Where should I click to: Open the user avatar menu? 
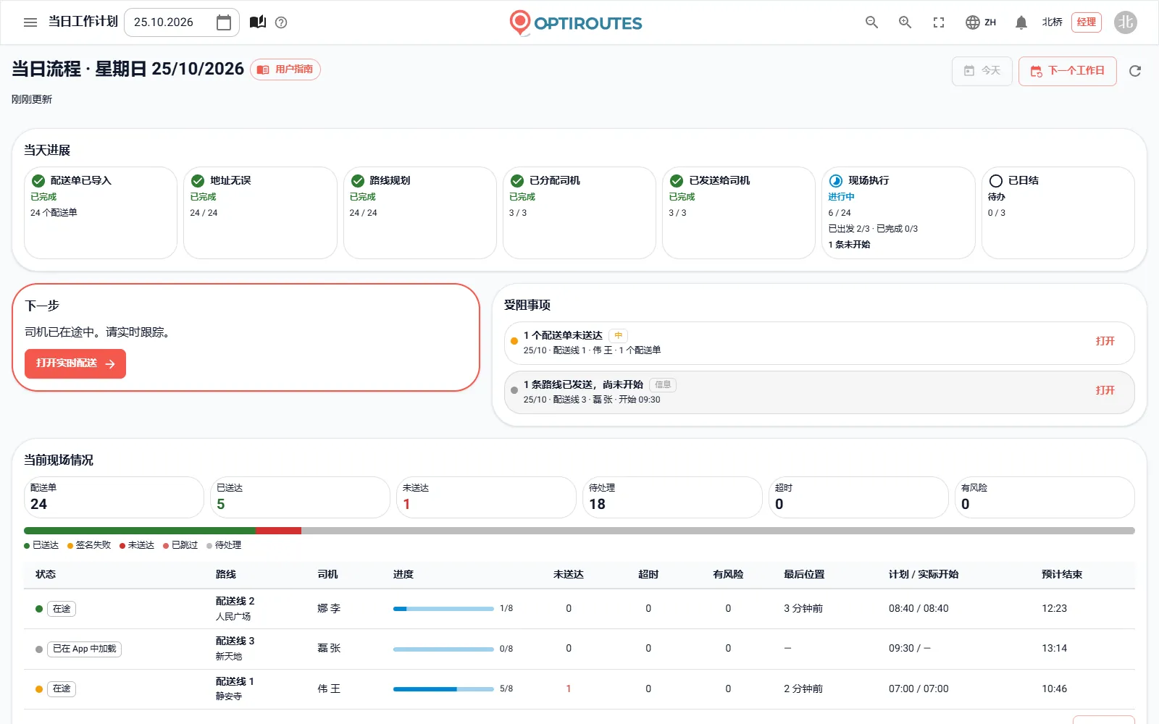pyautogui.click(x=1126, y=22)
